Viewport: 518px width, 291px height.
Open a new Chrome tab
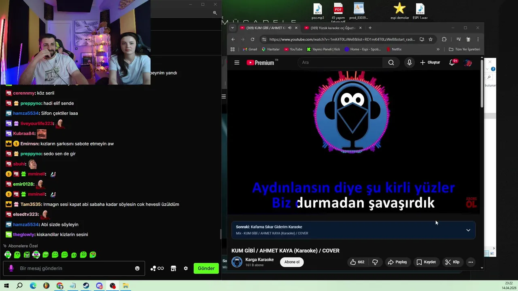click(370, 28)
